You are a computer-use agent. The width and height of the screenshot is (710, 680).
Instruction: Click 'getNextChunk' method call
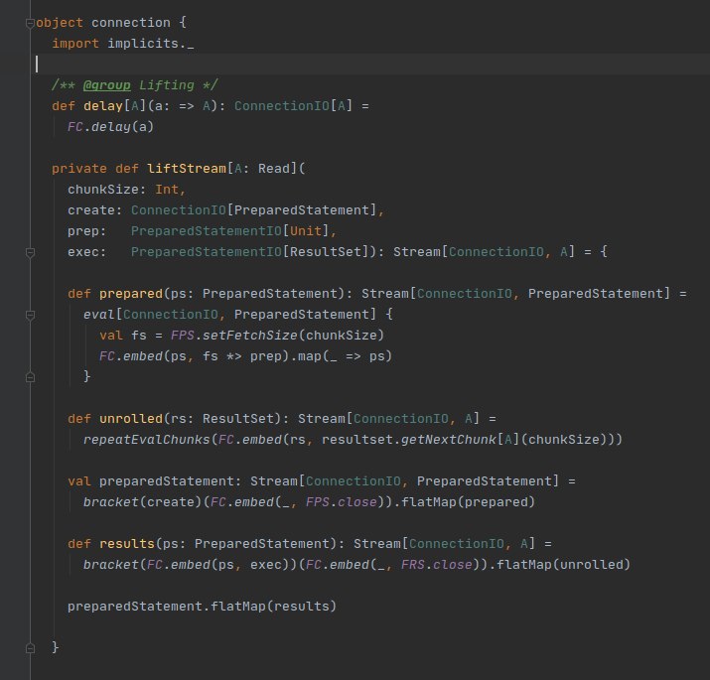click(449, 439)
